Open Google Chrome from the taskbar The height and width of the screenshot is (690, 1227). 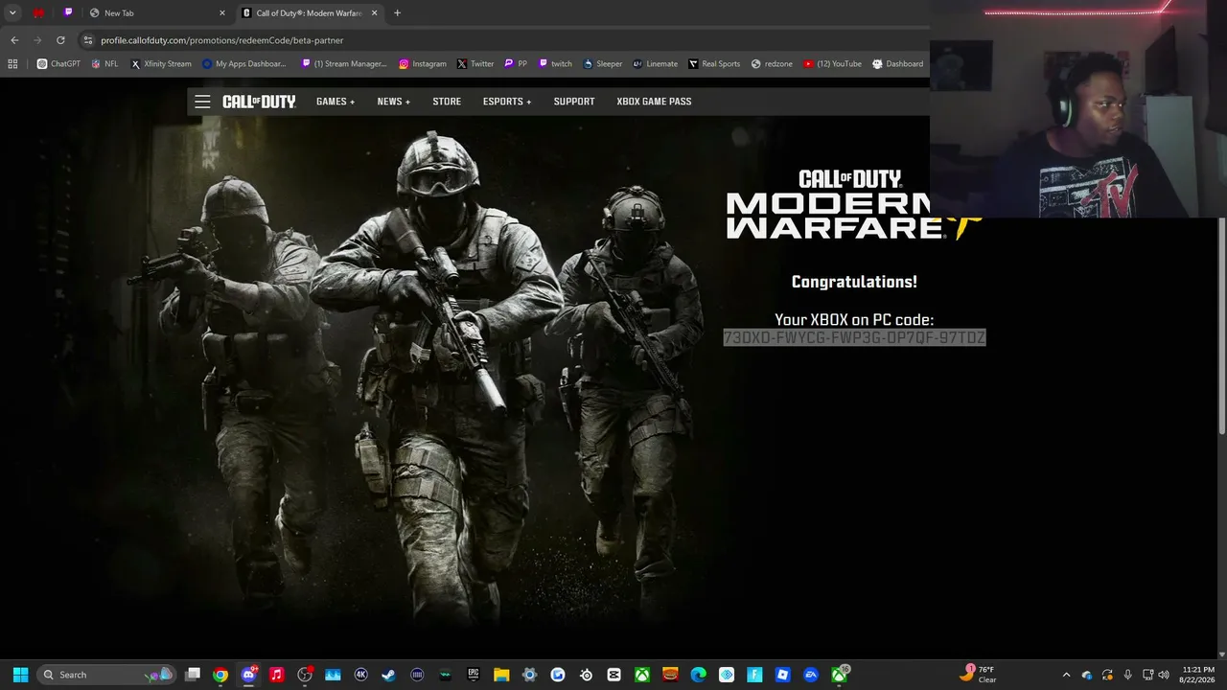[x=220, y=675]
